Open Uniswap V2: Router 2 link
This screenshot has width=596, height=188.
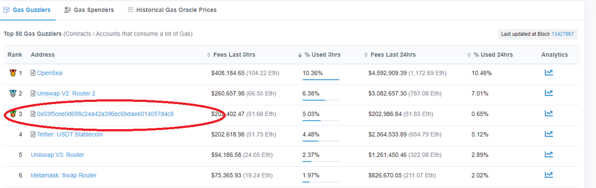tap(66, 94)
